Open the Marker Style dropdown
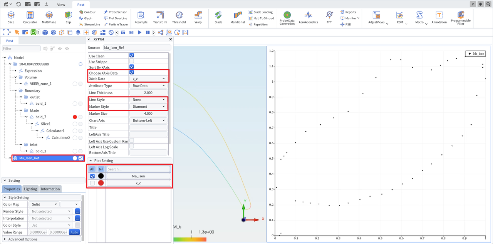This screenshot has width=493, height=244. click(148, 107)
